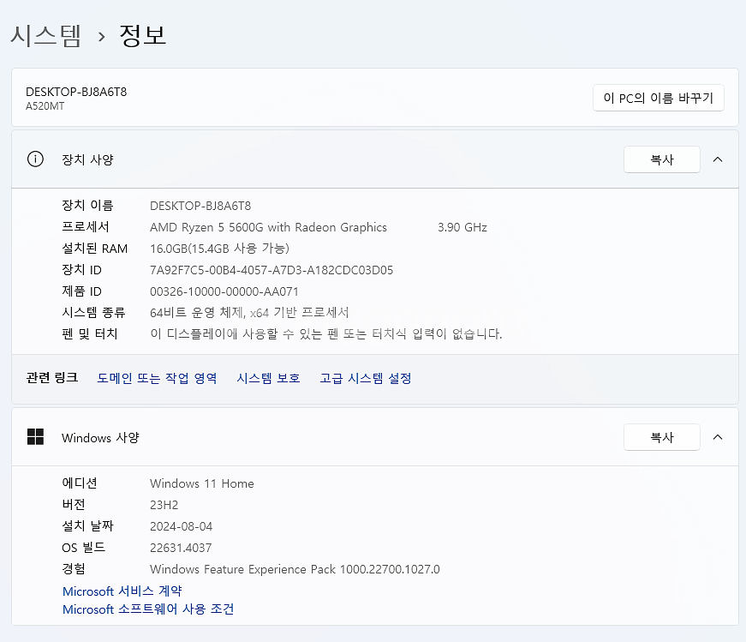Click the 관련 링크 label
746x642 pixels.
(x=52, y=378)
